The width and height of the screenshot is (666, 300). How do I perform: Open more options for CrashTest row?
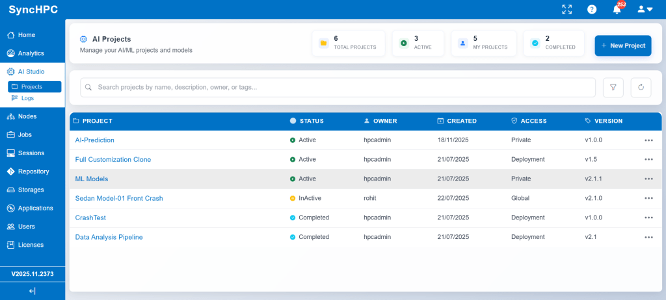click(x=648, y=218)
